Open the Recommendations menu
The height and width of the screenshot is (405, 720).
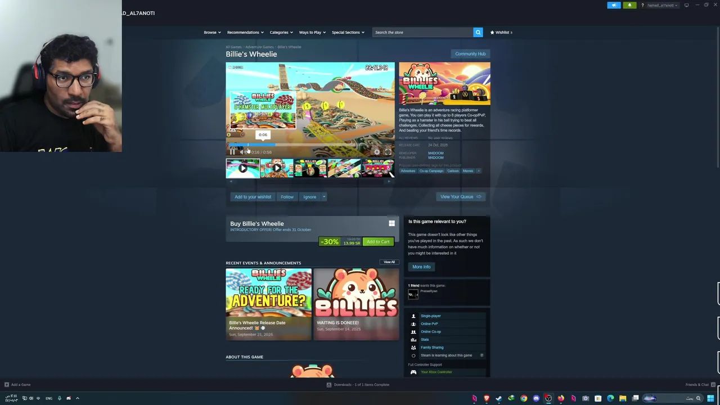pyautogui.click(x=245, y=32)
